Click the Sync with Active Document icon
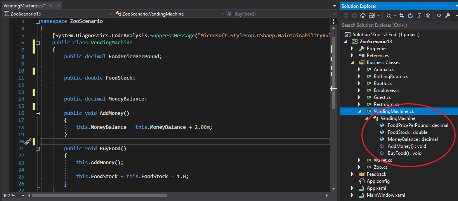458x201 pixels. [402, 16]
